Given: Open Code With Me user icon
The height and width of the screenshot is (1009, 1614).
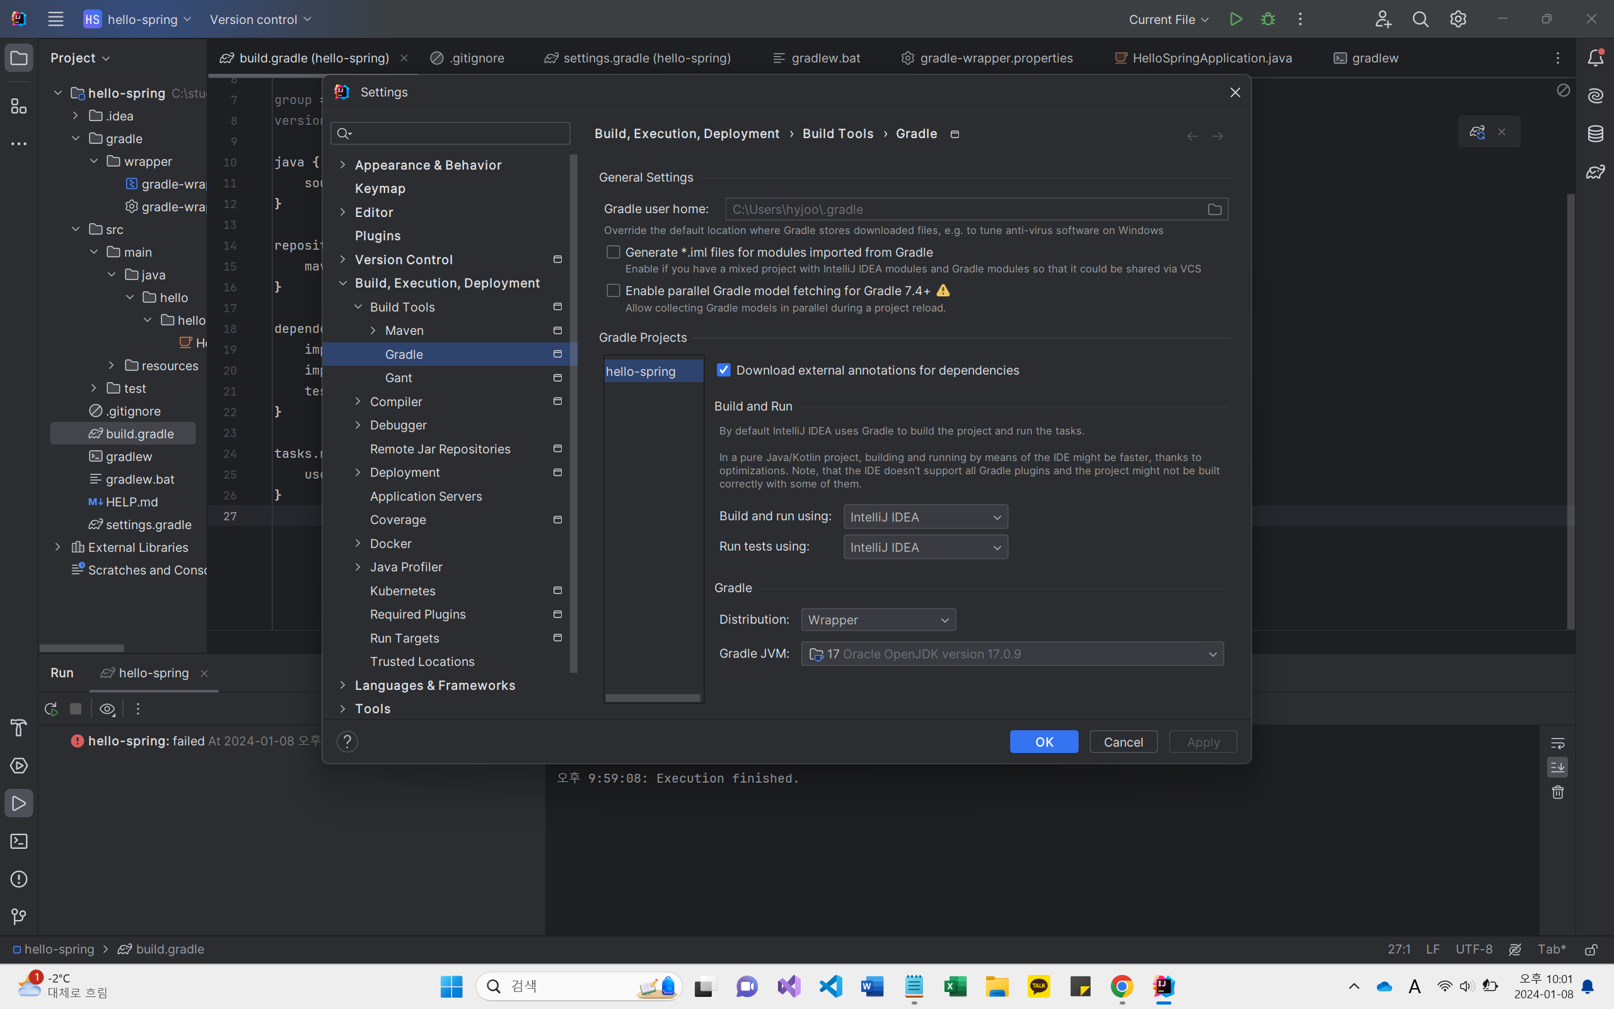Looking at the screenshot, I should point(1383,20).
